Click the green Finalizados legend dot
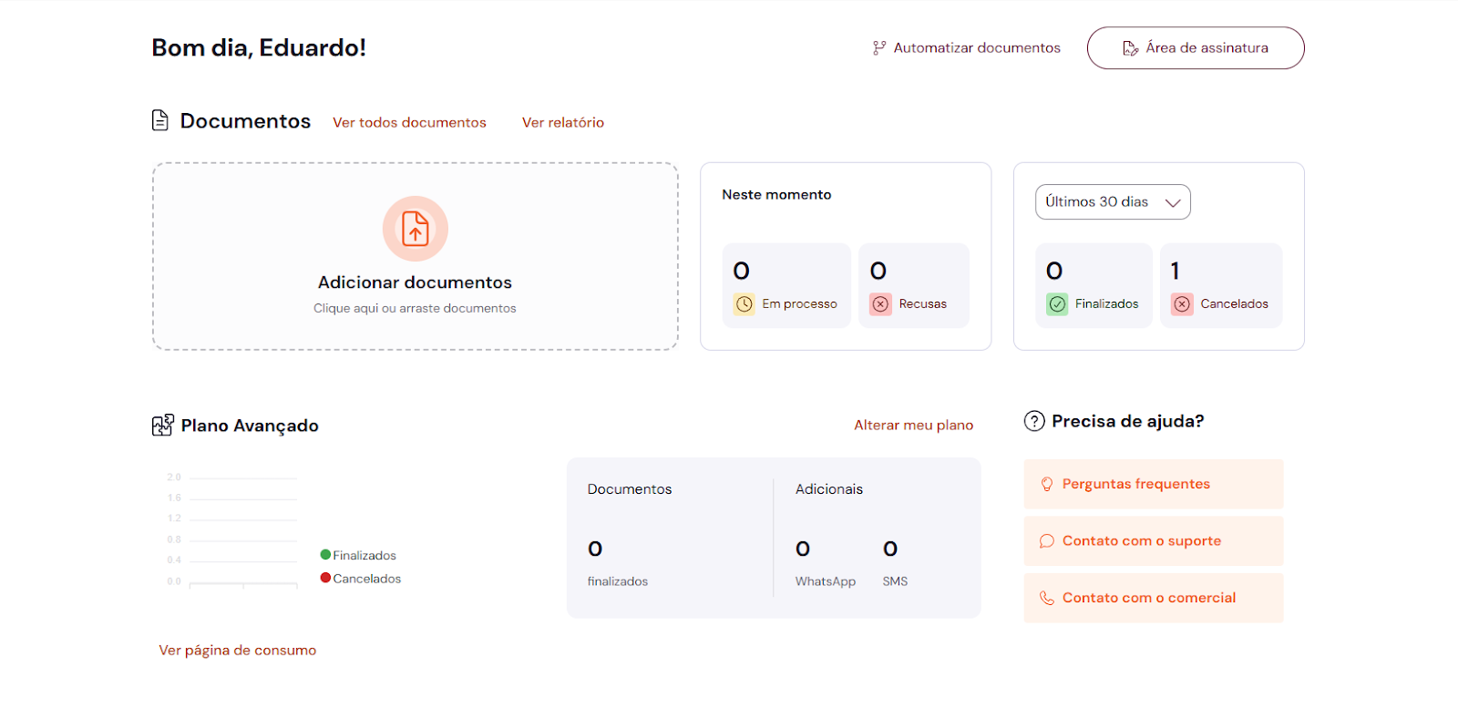Screen dimensions: 1458x719 point(325,555)
